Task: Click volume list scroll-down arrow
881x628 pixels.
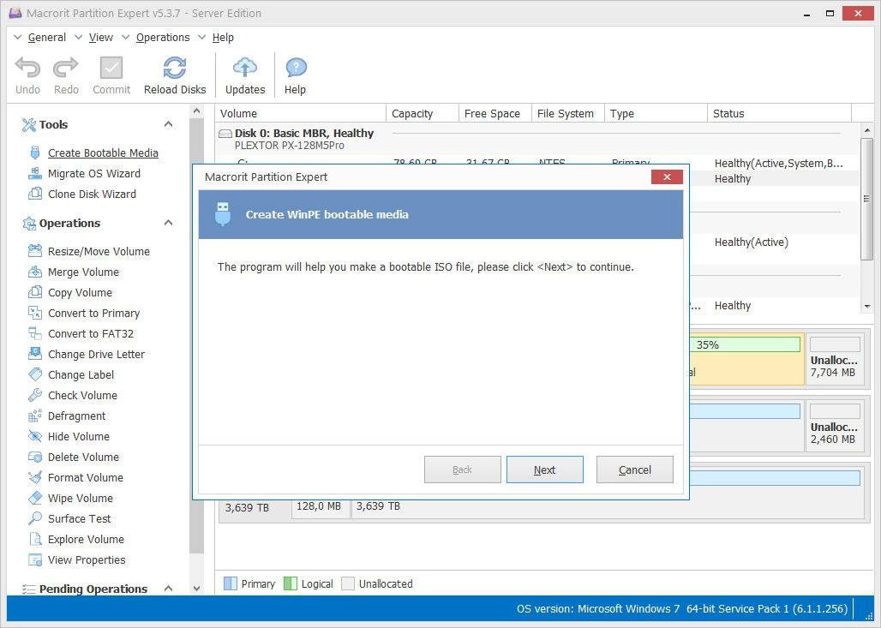Action: (x=867, y=306)
